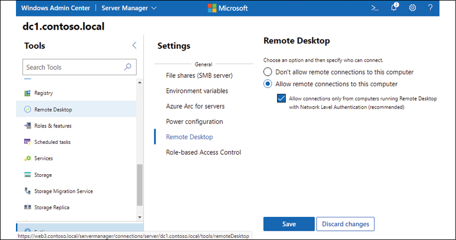Click the tools list scroll up arrow
456x240 pixels.
pyautogui.click(x=140, y=82)
